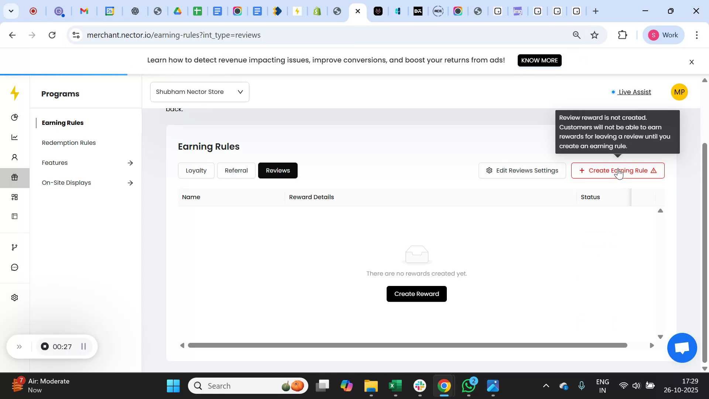The image size is (709, 399).
Task: Select the line chart reports icon
Action: pos(14,137)
